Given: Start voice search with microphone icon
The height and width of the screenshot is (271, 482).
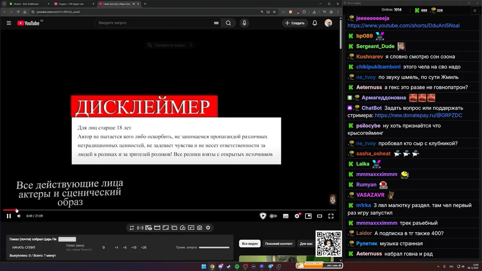Looking at the screenshot, I should tap(244, 23).
